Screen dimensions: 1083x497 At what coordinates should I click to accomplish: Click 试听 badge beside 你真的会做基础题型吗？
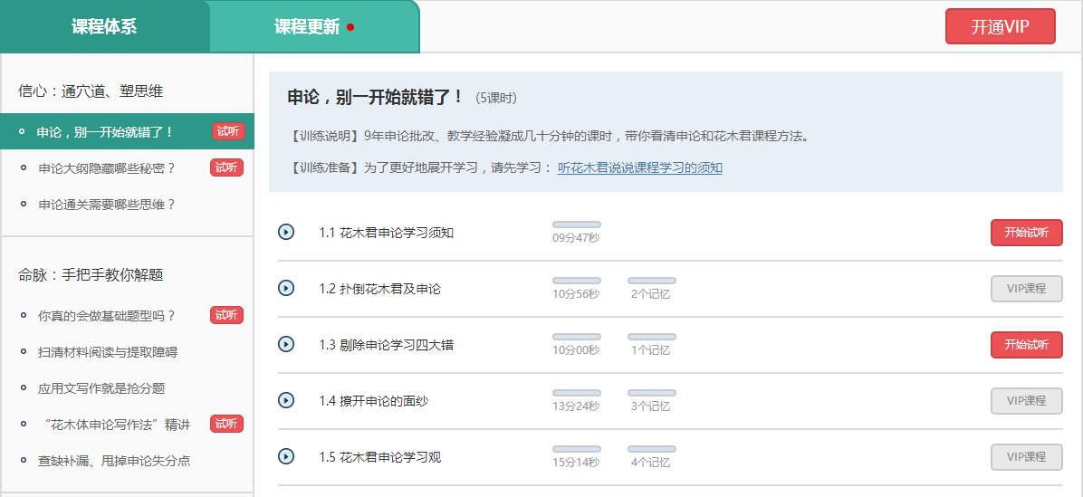click(226, 315)
